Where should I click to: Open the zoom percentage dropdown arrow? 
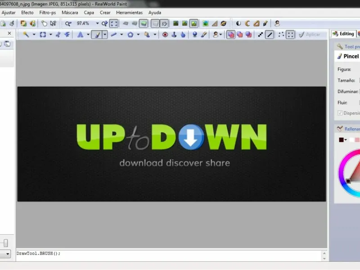[97, 23]
